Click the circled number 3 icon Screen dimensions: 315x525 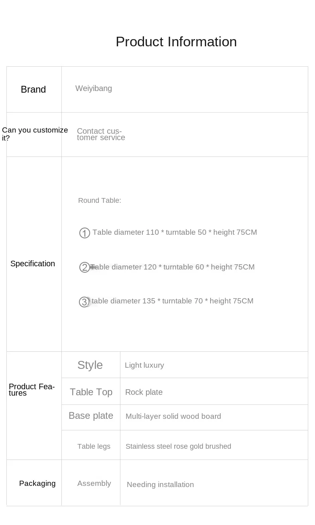tap(84, 302)
